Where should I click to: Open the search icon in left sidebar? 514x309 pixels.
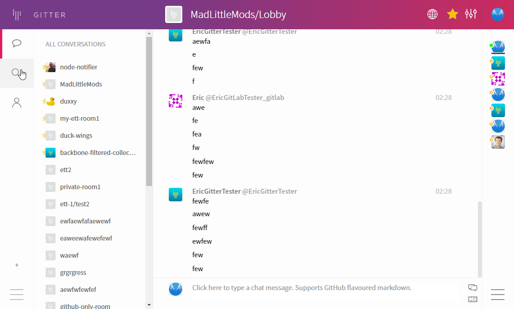click(x=17, y=73)
